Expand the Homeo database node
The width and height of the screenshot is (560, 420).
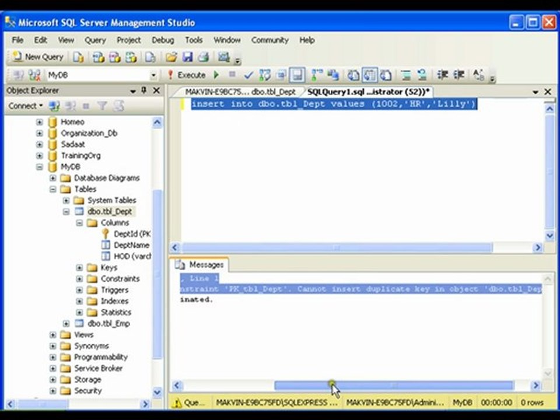(x=39, y=122)
